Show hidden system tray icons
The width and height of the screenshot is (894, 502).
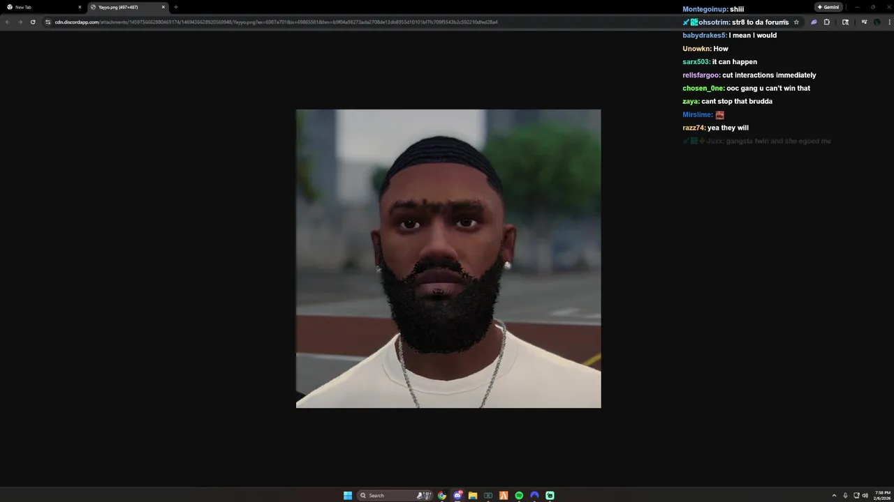click(x=834, y=496)
